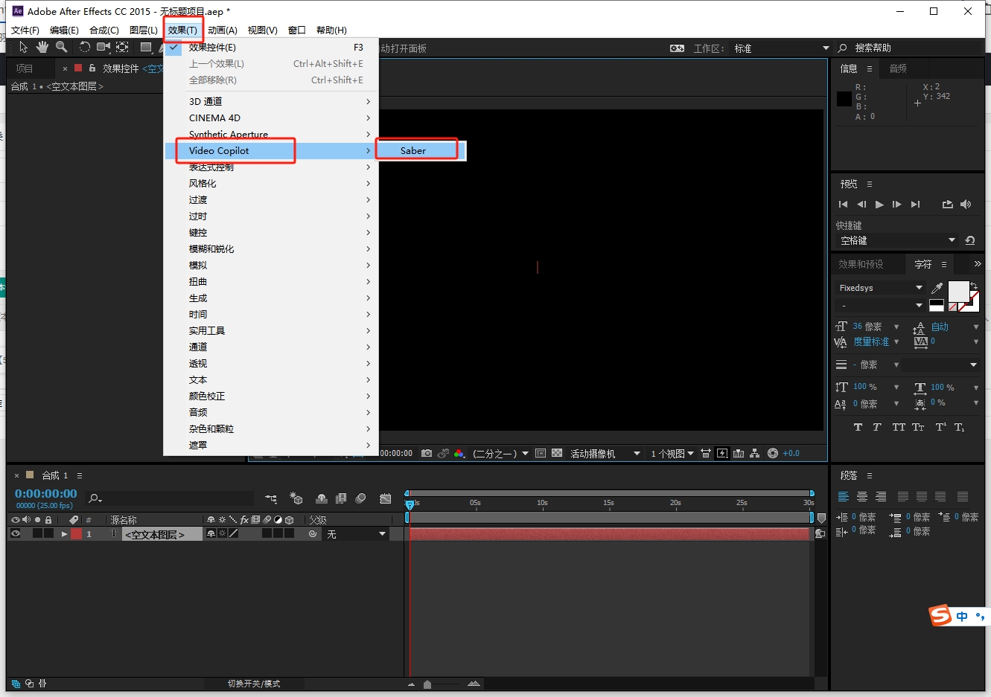The width and height of the screenshot is (991, 697).
Task: Click the parent pick whip spiral icon
Action: 313,534
